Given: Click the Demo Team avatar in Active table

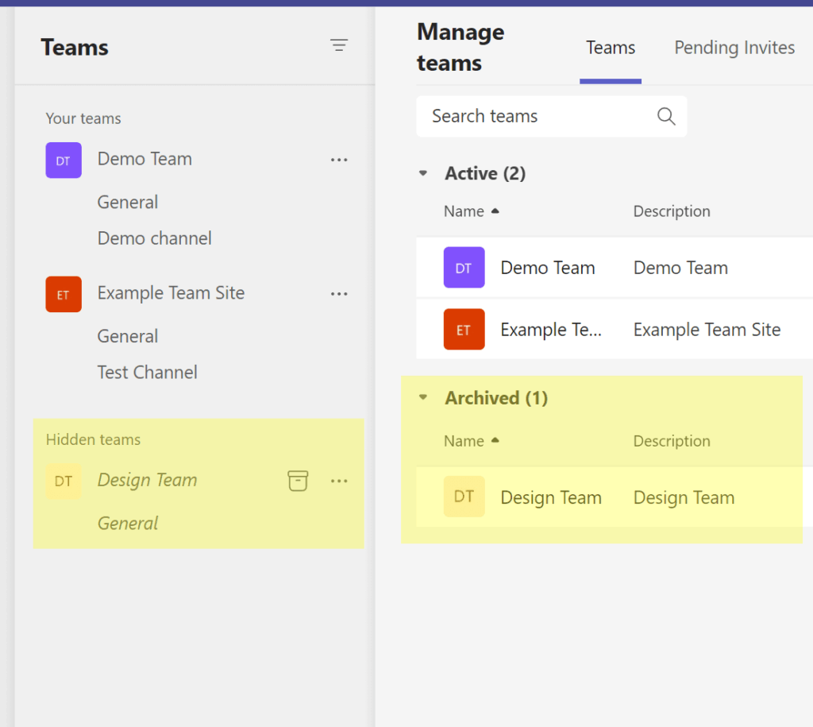Looking at the screenshot, I should [x=464, y=267].
